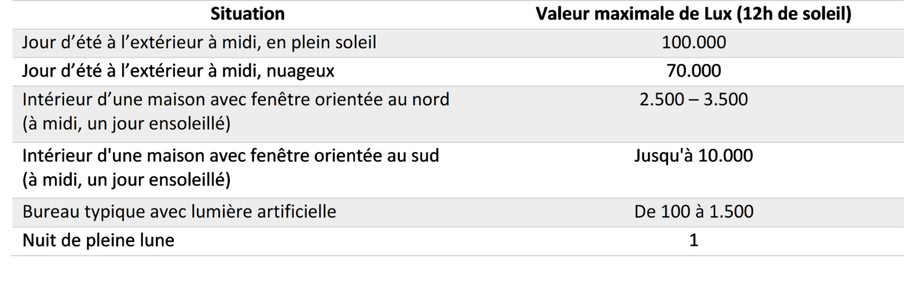This screenshot has width=916, height=297.
Task: Click the value 100.000
Action: (x=694, y=43)
